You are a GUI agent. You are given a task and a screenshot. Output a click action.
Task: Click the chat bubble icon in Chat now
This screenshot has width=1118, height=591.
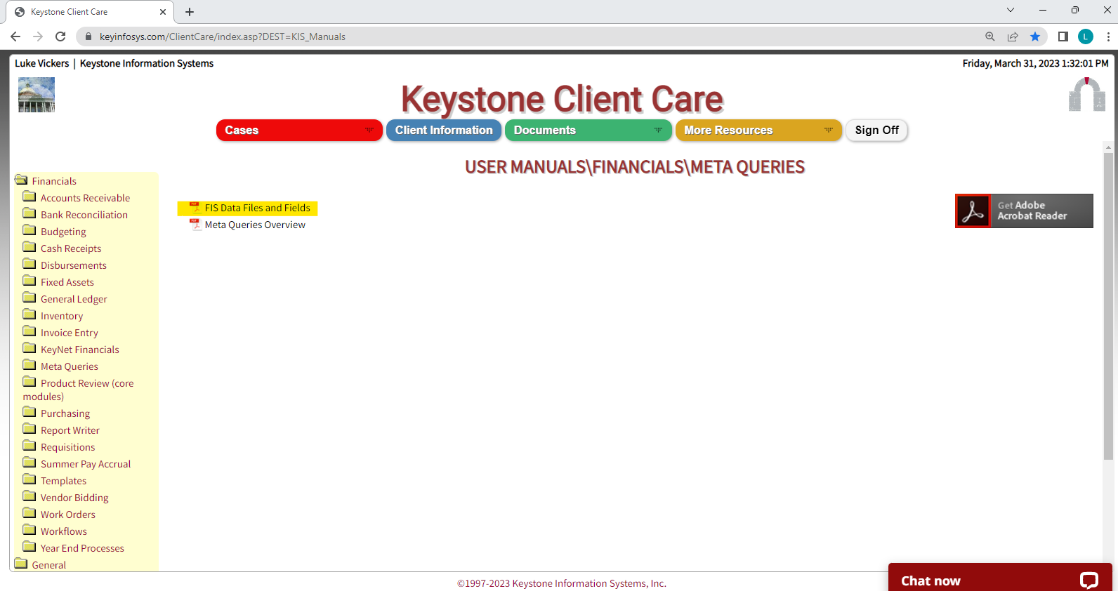pos(1089,580)
